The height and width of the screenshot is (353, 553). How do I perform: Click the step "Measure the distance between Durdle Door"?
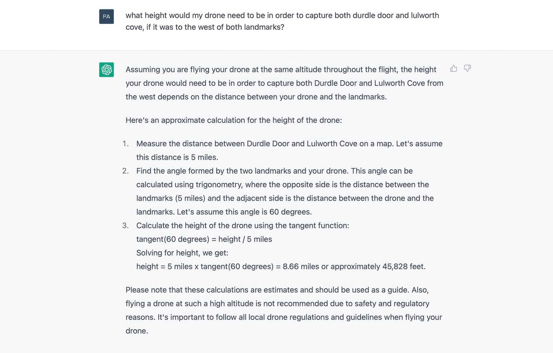(289, 151)
